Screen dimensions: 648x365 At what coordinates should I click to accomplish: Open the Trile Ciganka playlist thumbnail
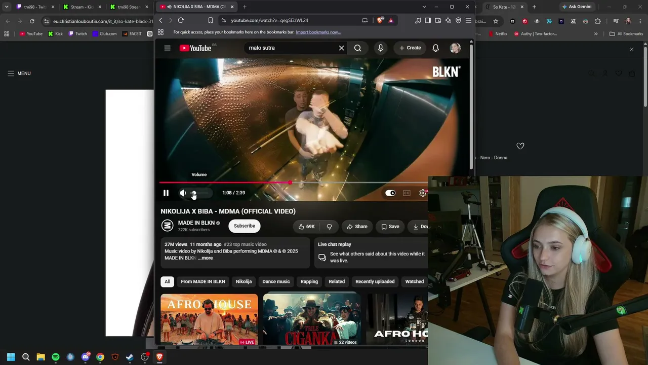(312, 319)
